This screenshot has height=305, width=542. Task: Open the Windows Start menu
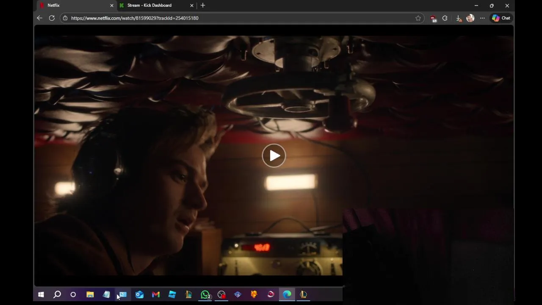click(x=41, y=294)
